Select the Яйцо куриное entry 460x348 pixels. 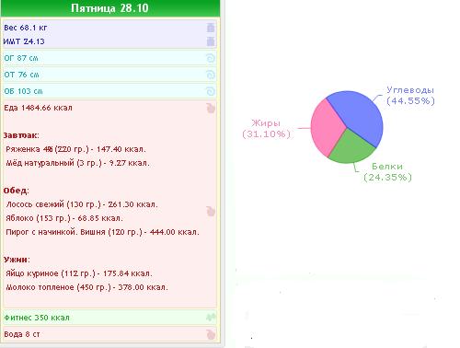tap(79, 273)
